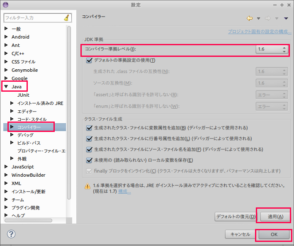
Task: Select JUnit in the tree
Action: point(23,95)
